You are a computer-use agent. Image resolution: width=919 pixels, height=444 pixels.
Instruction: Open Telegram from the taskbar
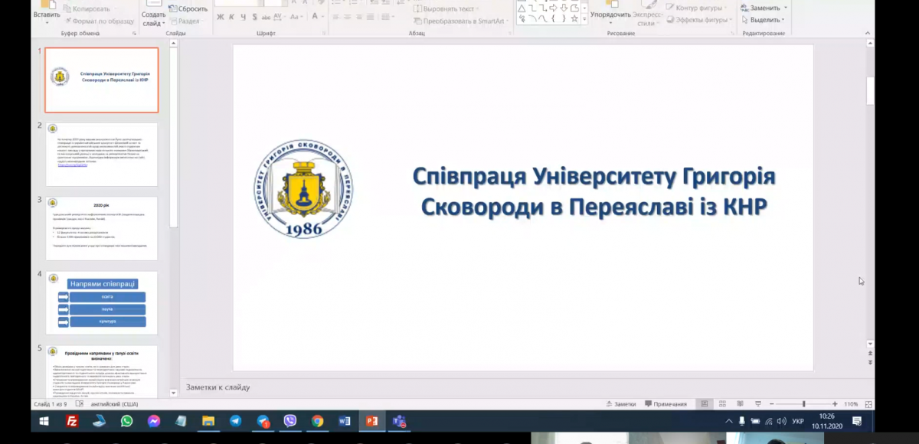(x=235, y=421)
